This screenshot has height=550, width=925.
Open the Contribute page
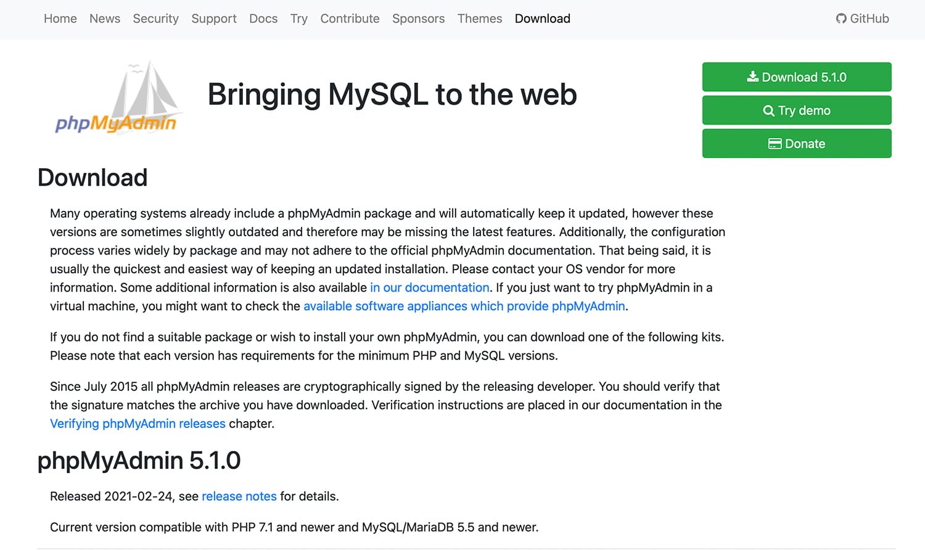pos(350,18)
